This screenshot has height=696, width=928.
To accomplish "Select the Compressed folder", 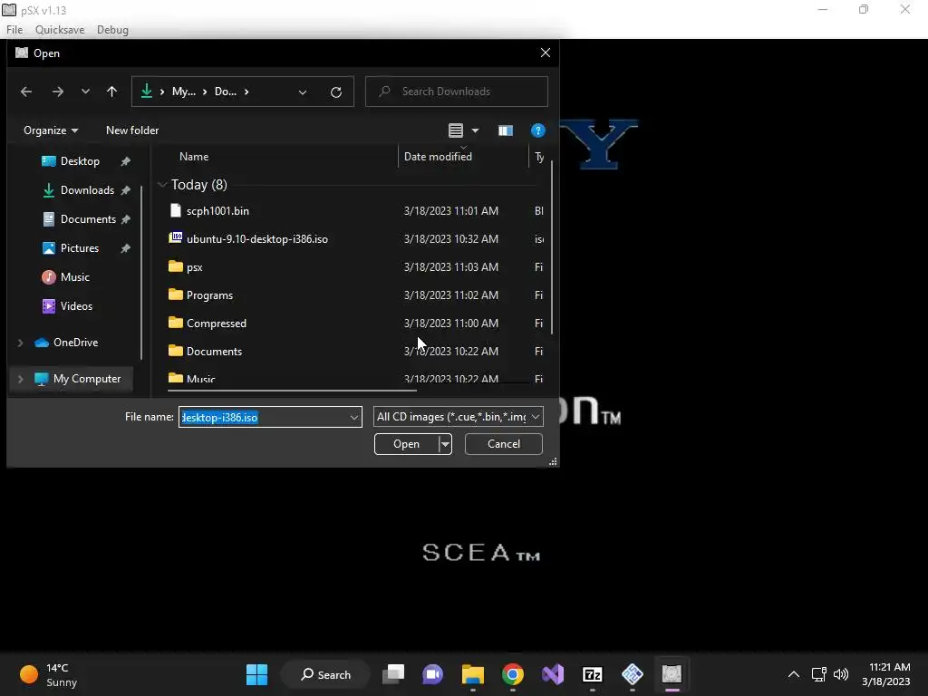I will [216, 324].
